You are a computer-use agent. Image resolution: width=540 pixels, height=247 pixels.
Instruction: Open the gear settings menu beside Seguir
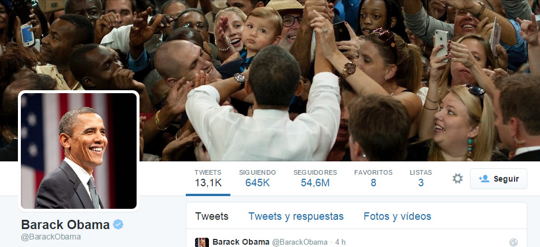pos(457,179)
